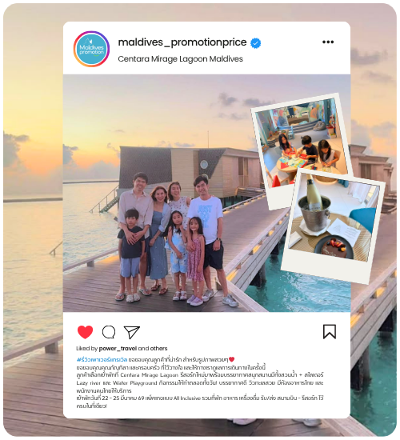Click the All Inclusive text in the caption
This screenshot has width=400, height=440.
click(x=186, y=398)
